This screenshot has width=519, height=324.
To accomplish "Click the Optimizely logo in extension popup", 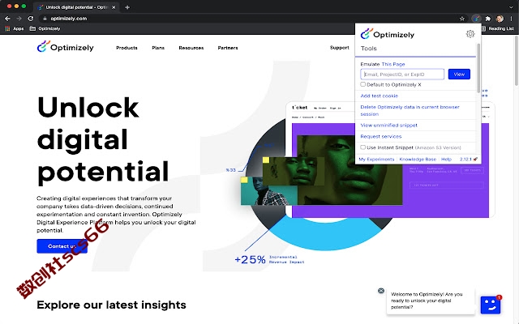I will [x=388, y=34].
